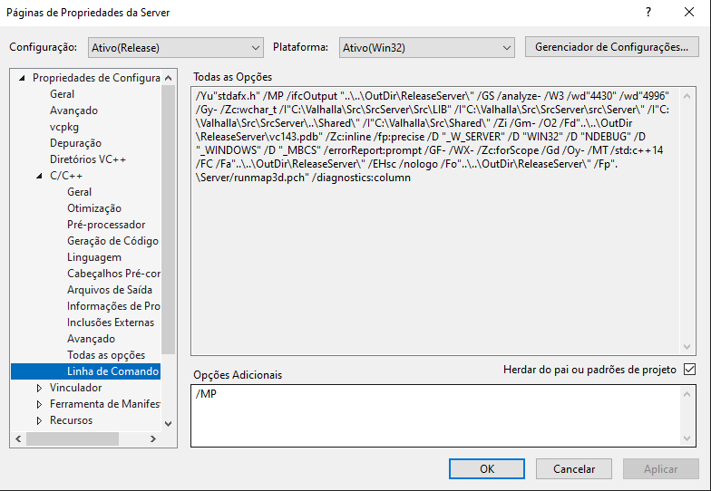Screen dimensions: 711x491
Task: Click the tree panel scroll down arrow
Action: pyautogui.click(x=168, y=423)
